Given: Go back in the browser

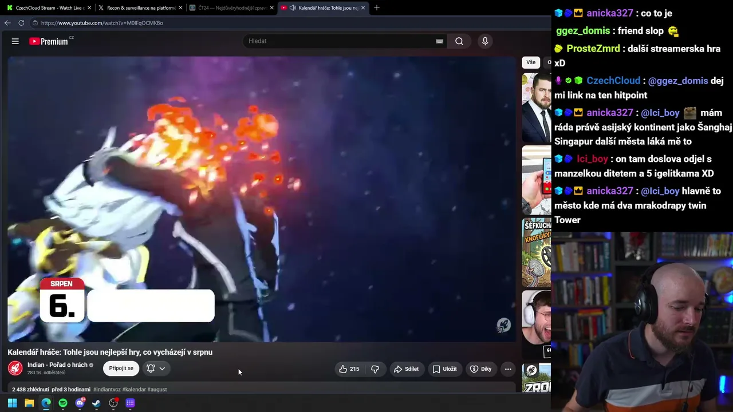Looking at the screenshot, I should pyautogui.click(x=7, y=23).
